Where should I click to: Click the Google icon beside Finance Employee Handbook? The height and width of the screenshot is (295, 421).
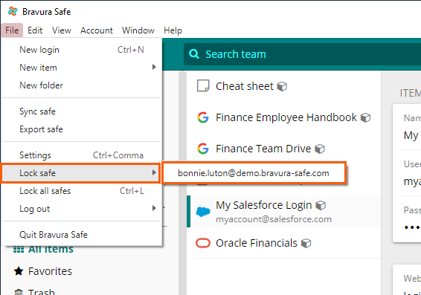tap(203, 117)
